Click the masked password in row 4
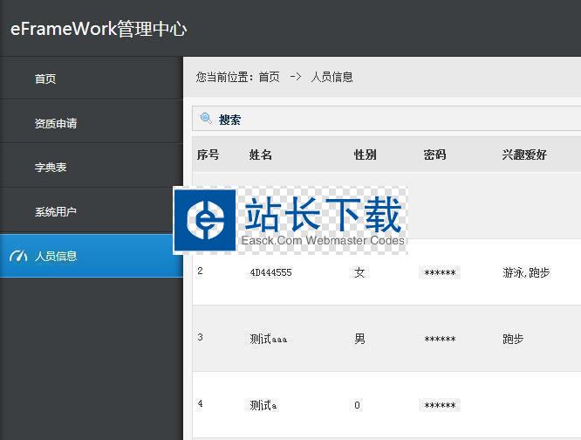This screenshot has height=440, width=581. pyautogui.click(x=440, y=405)
